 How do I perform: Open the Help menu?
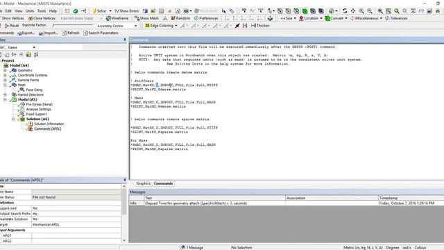point(53,11)
